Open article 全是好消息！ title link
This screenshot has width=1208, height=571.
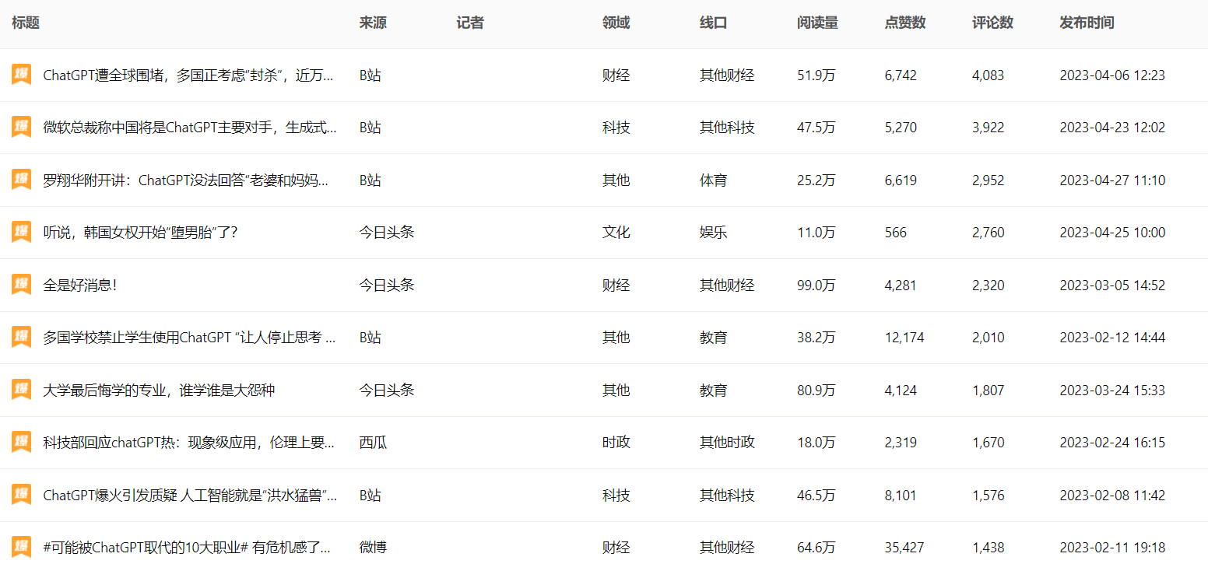(80, 285)
